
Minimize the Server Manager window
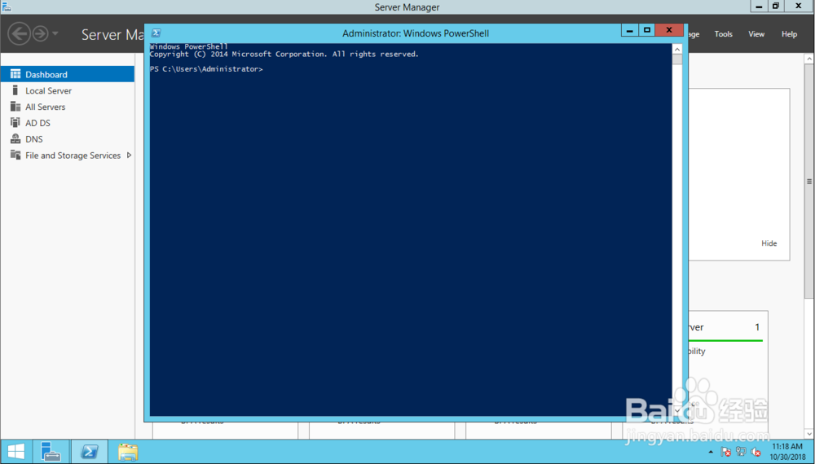point(759,7)
